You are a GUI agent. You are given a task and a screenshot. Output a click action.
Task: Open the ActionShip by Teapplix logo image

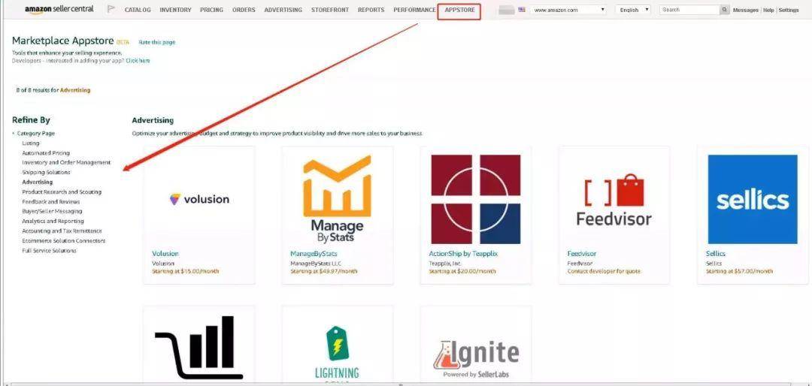pos(476,199)
